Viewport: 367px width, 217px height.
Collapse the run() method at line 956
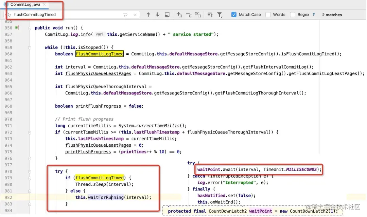[x=30, y=28]
